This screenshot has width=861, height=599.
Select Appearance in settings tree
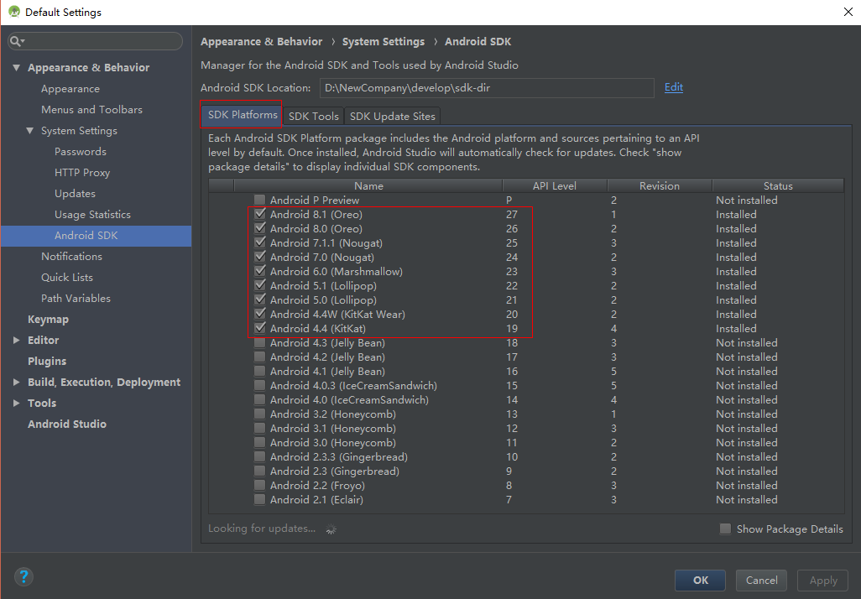click(70, 89)
